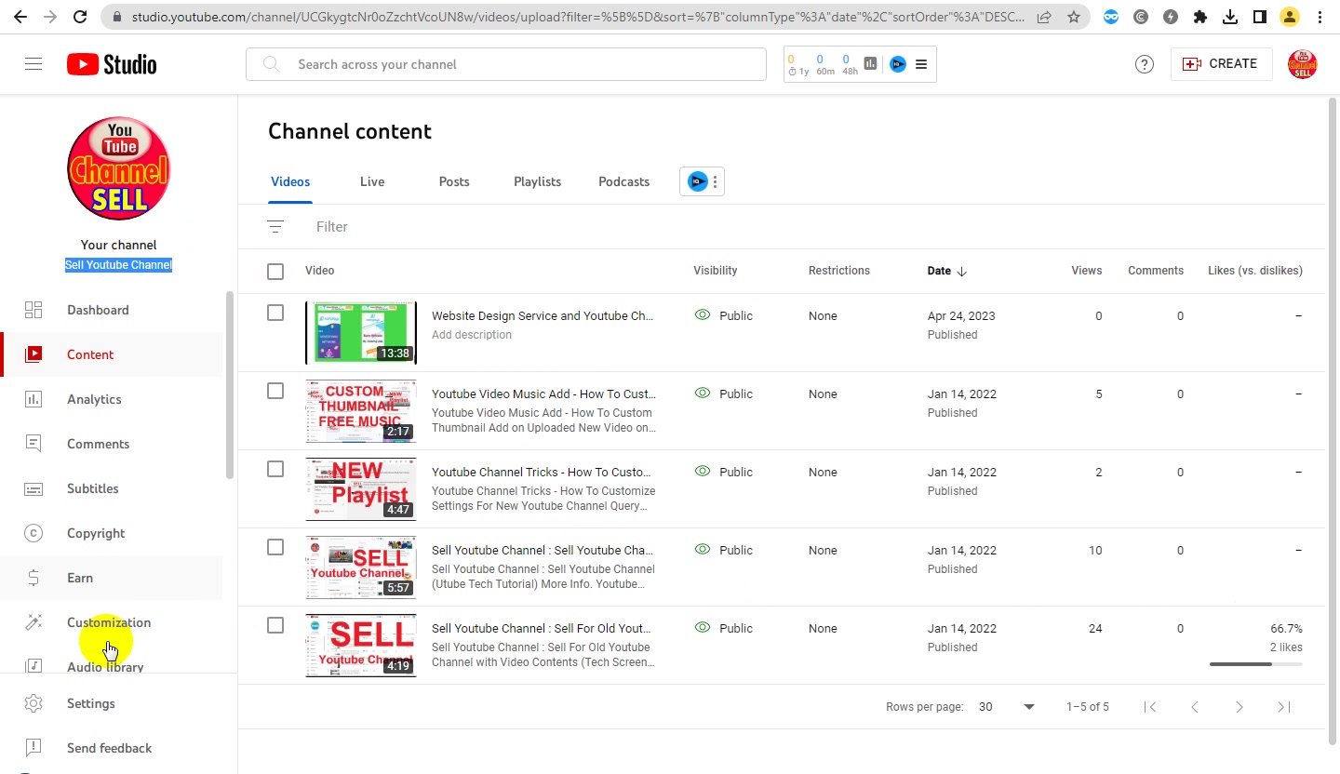
Task: Expand the Rows per page dropdown
Action: pyautogui.click(x=1006, y=707)
